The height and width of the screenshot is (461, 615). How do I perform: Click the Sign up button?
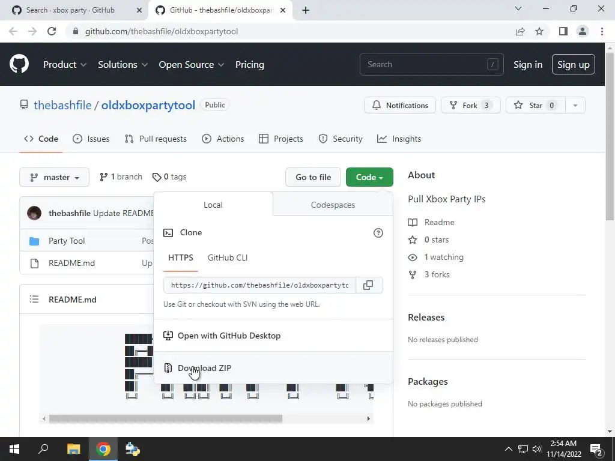pyautogui.click(x=573, y=64)
